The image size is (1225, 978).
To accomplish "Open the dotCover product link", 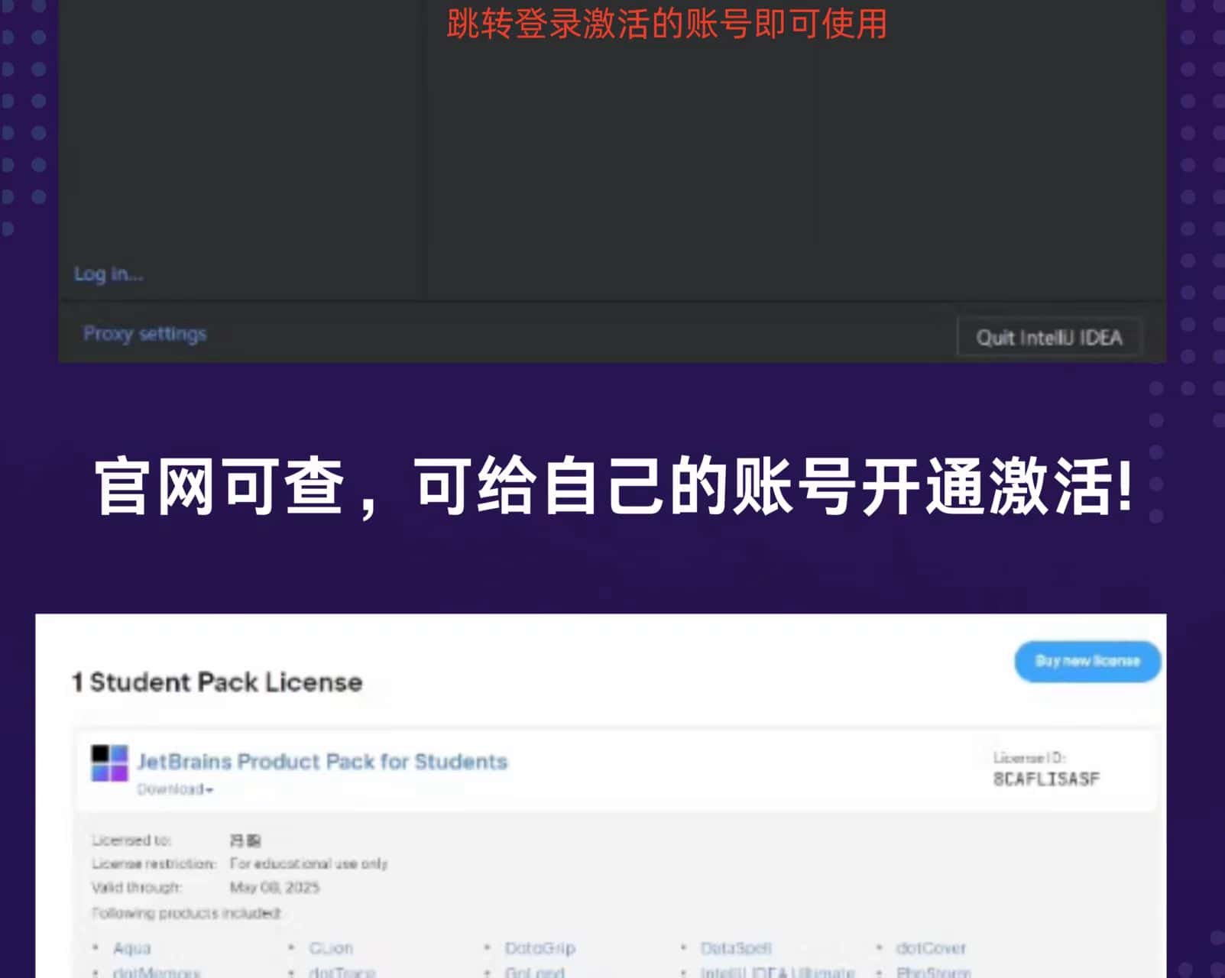I will click(x=931, y=948).
